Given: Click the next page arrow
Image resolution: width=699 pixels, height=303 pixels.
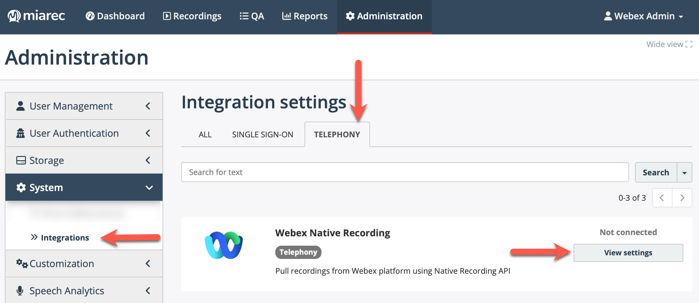Looking at the screenshot, I should point(682,198).
